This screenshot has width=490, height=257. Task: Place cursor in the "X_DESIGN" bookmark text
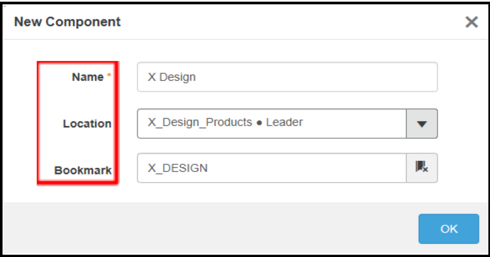[x=177, y=168]
